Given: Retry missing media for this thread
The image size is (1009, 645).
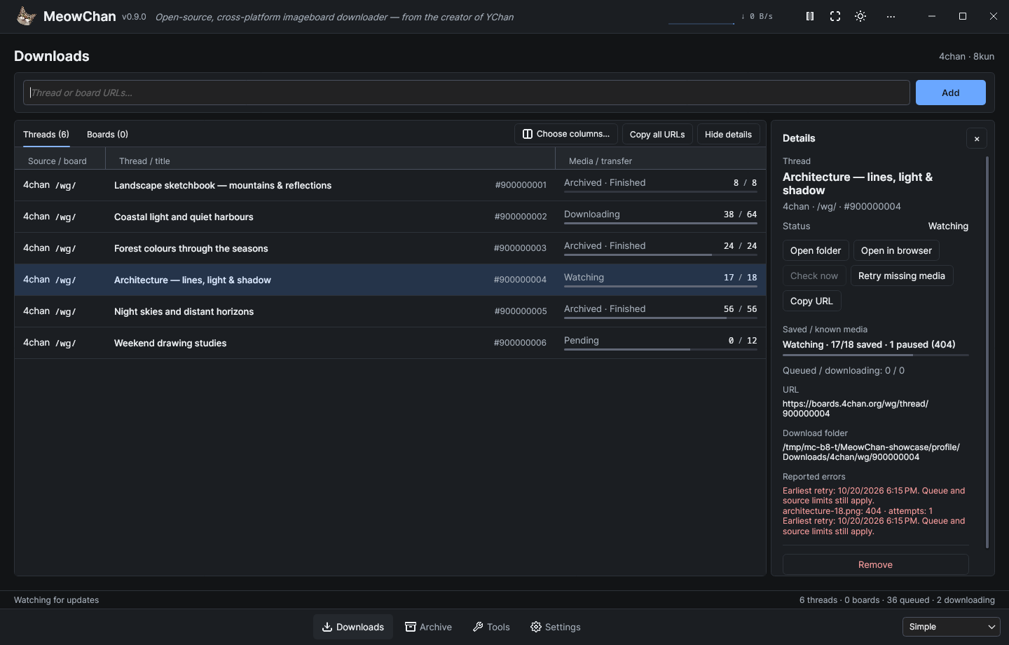Looking at the screenshot, I should [x=902, y=276].
